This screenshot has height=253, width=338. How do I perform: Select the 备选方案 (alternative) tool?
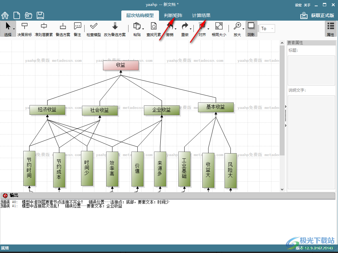tap(63, 29)
